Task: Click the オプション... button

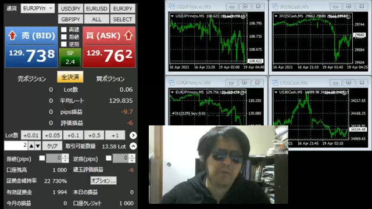Action: (x=103, y=181)
